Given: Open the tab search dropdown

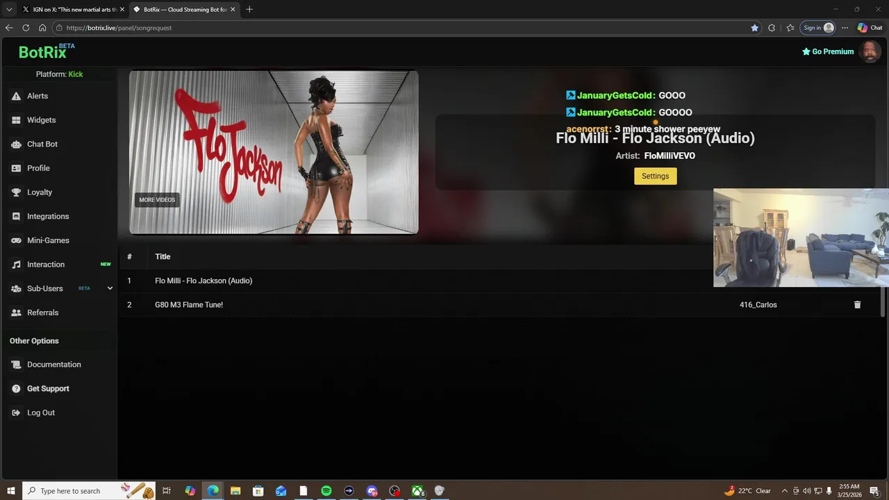Looking at the screenshot, I should coord(9,10).
